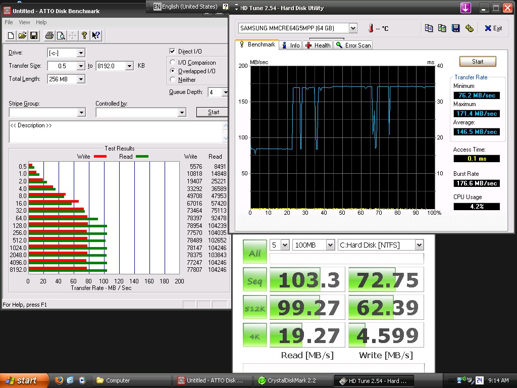
Task: Expand the Total Length dropdown
Action: pos(81,79)
